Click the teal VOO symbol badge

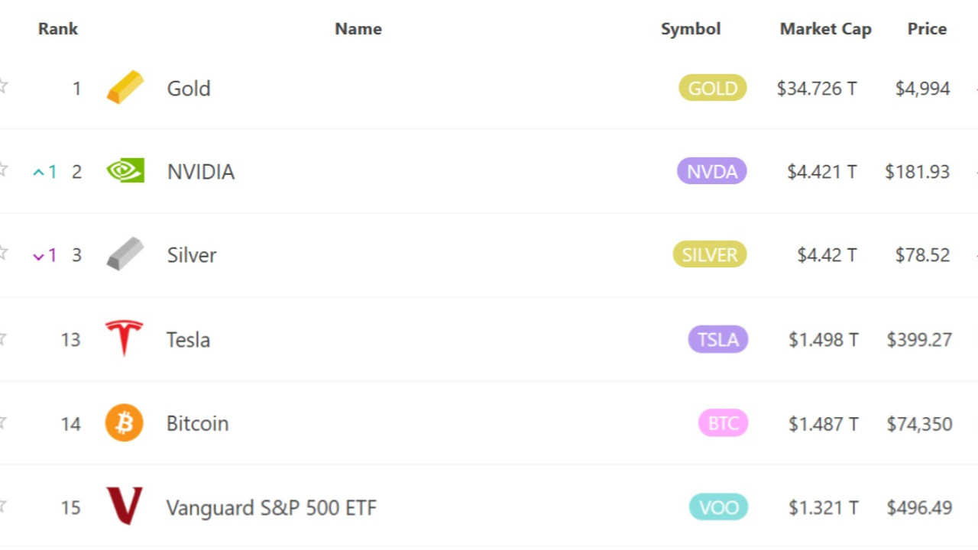(718, 507)
